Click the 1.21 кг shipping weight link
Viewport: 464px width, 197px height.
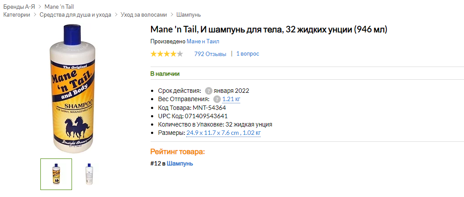pyautogui.click(x=231, y=99)
